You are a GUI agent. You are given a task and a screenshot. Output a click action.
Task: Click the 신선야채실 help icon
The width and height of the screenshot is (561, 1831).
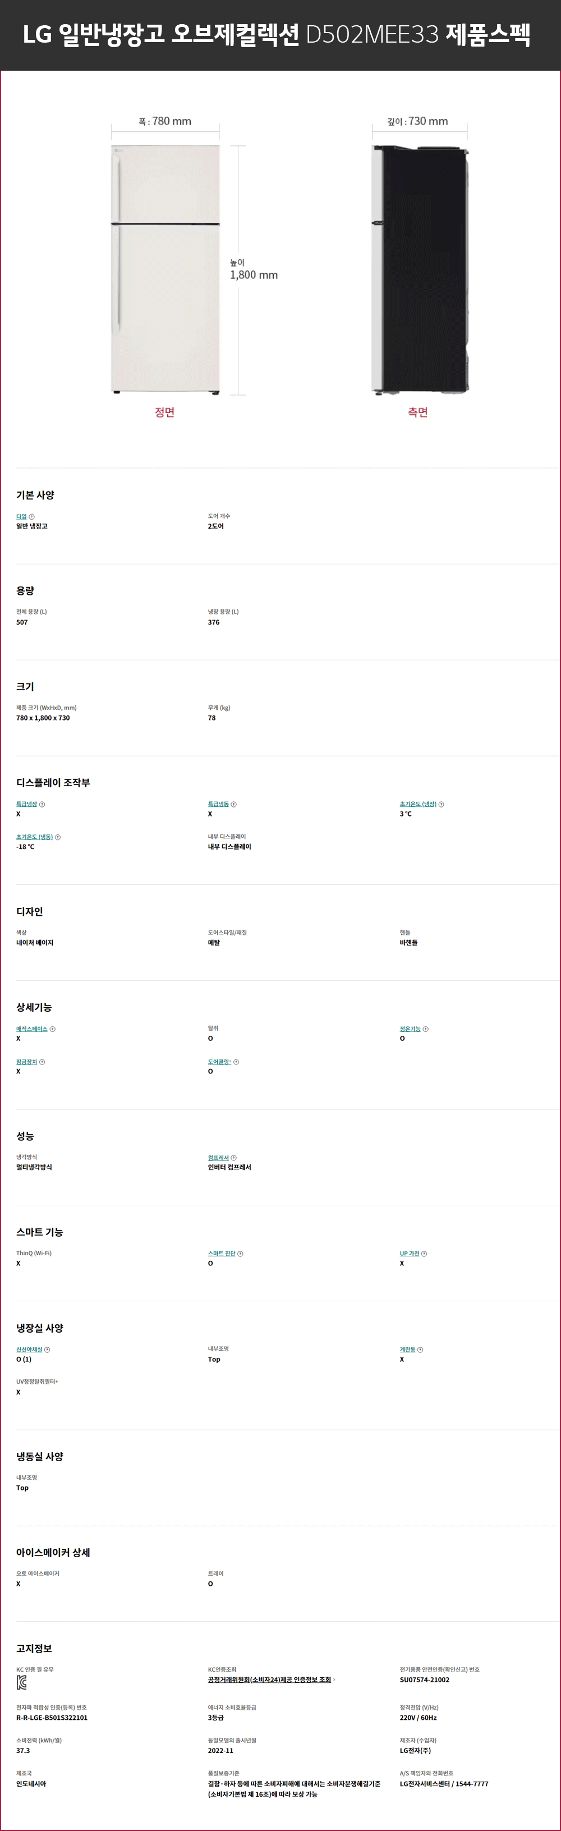pyautogui.click(x=48, y=1350)
